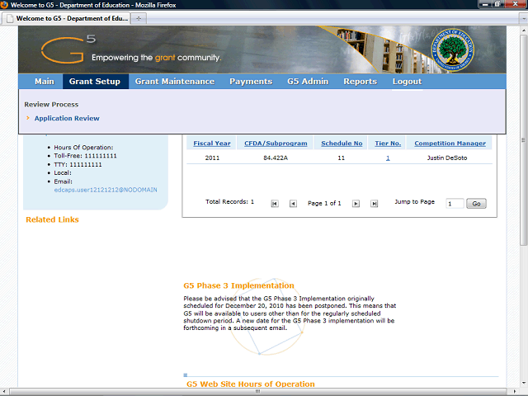Click the scroll down arrow of vertical scrollbar

click(x=523, y=383)
